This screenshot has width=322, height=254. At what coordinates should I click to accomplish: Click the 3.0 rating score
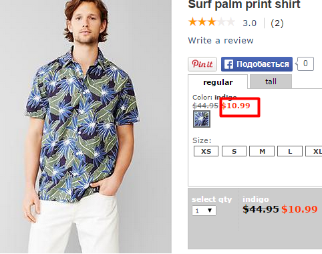(x=249, y=23)
